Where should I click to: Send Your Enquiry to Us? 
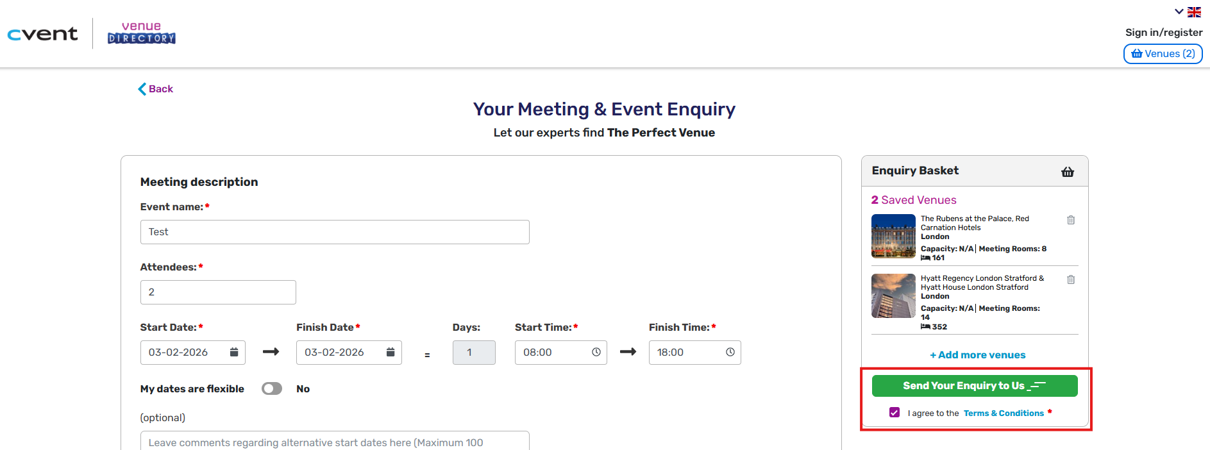[975, 386]
